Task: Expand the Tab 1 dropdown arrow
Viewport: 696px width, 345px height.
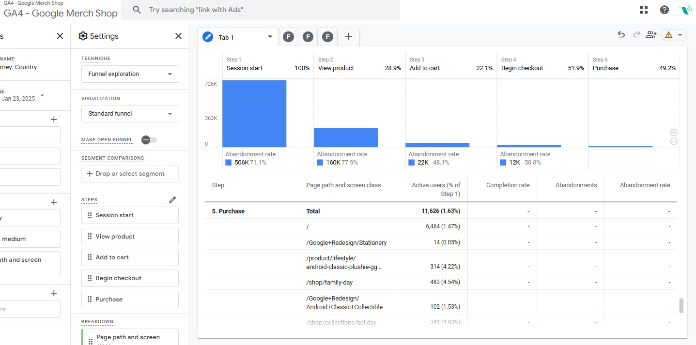Action: pyautogui.click(x=270, y=37)
